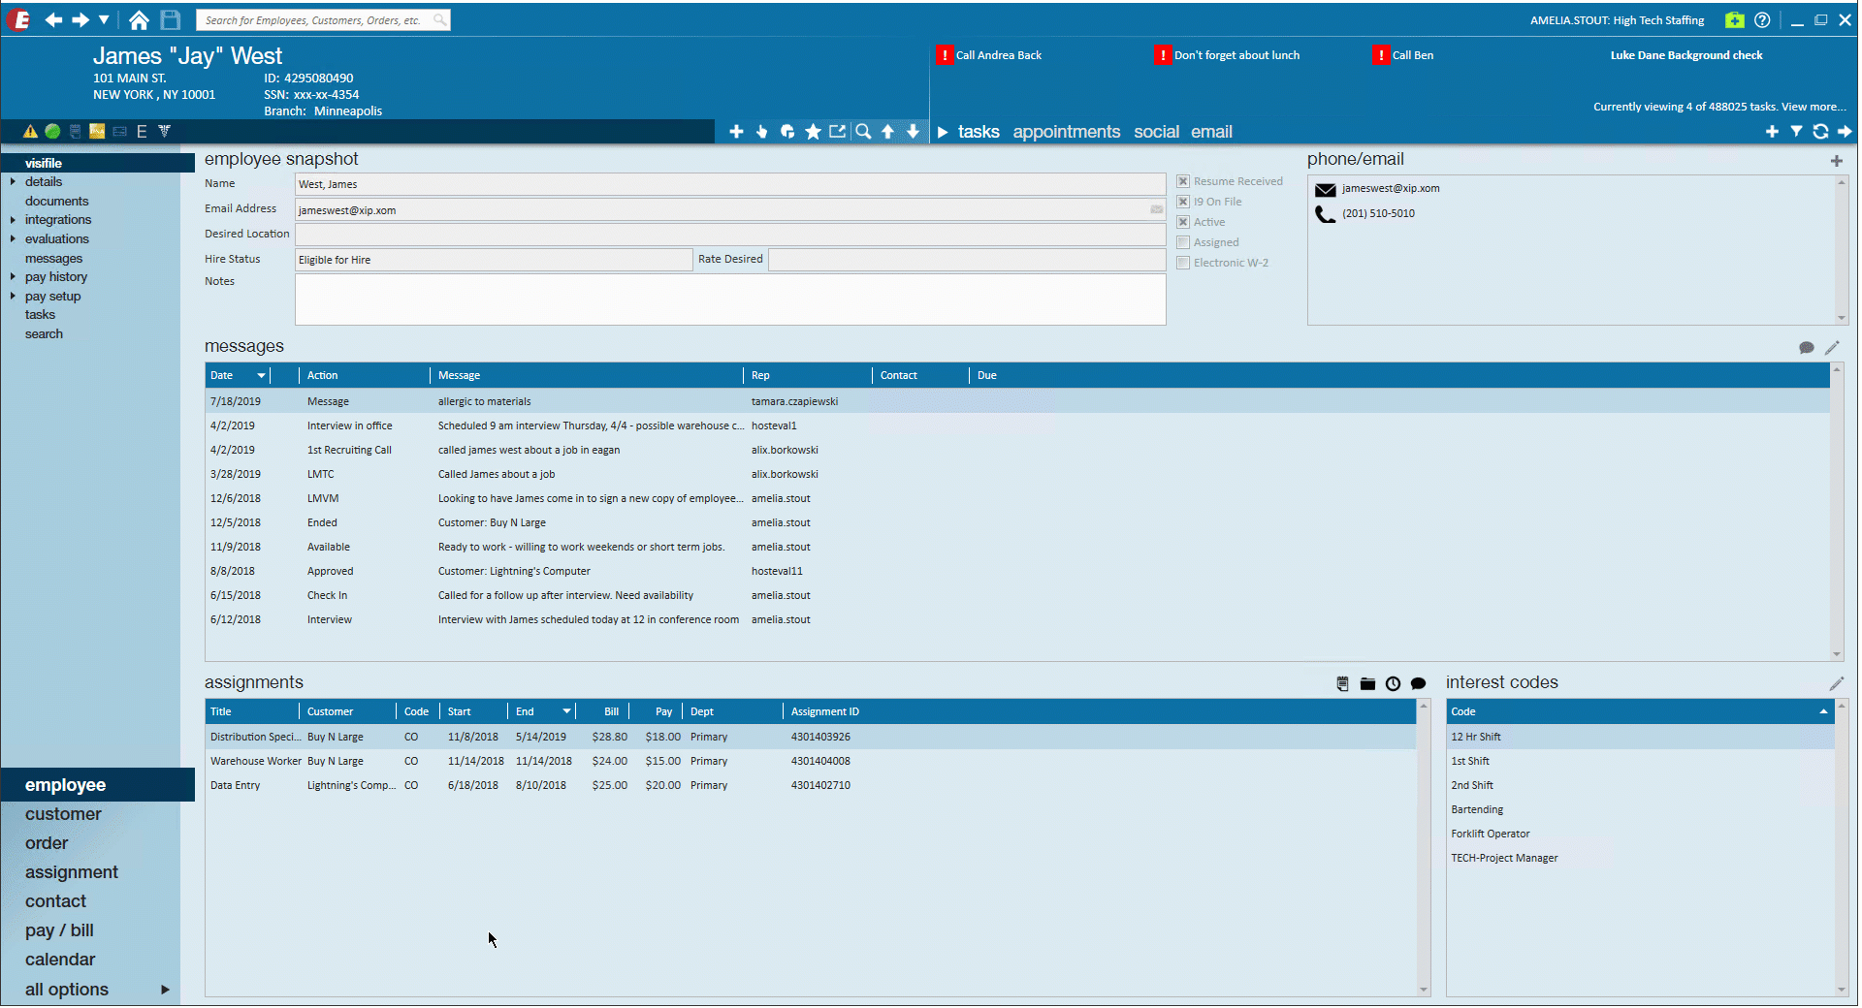Click the plus icon beside the hand pointer
This screenshot has width=1862, height=1008.
736,131
